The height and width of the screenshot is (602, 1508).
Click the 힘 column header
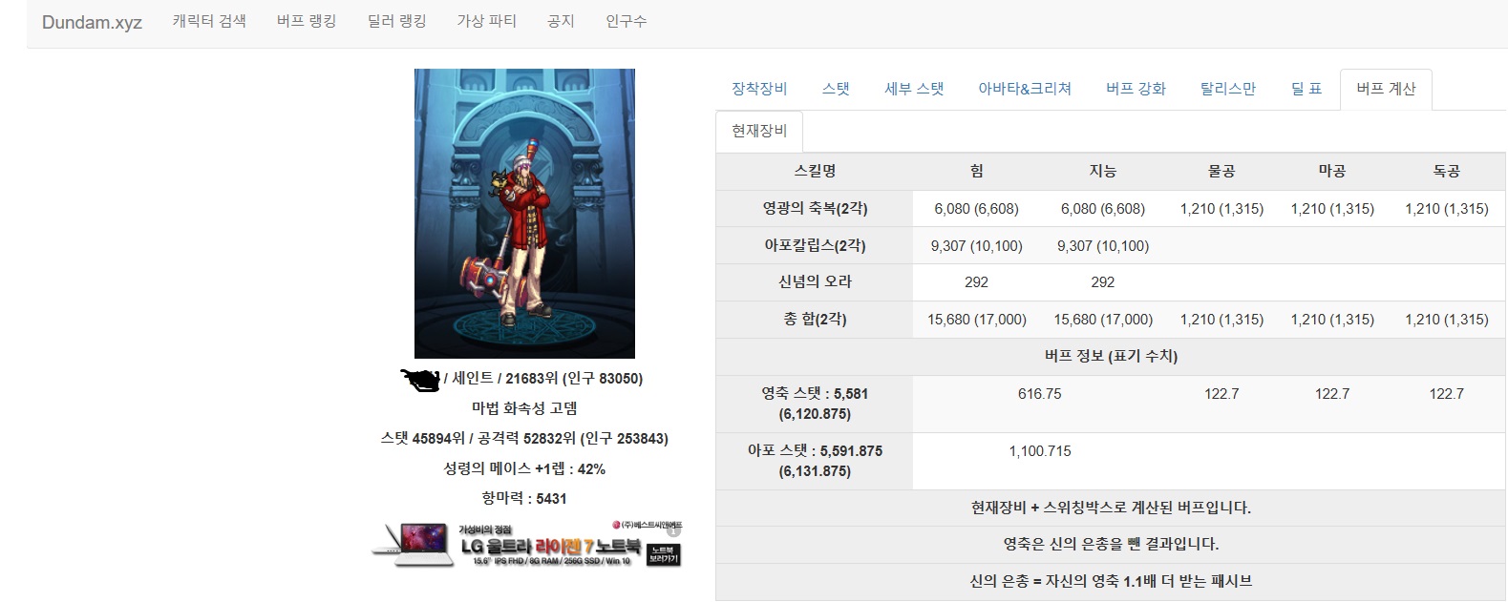[x=976, y=171]
